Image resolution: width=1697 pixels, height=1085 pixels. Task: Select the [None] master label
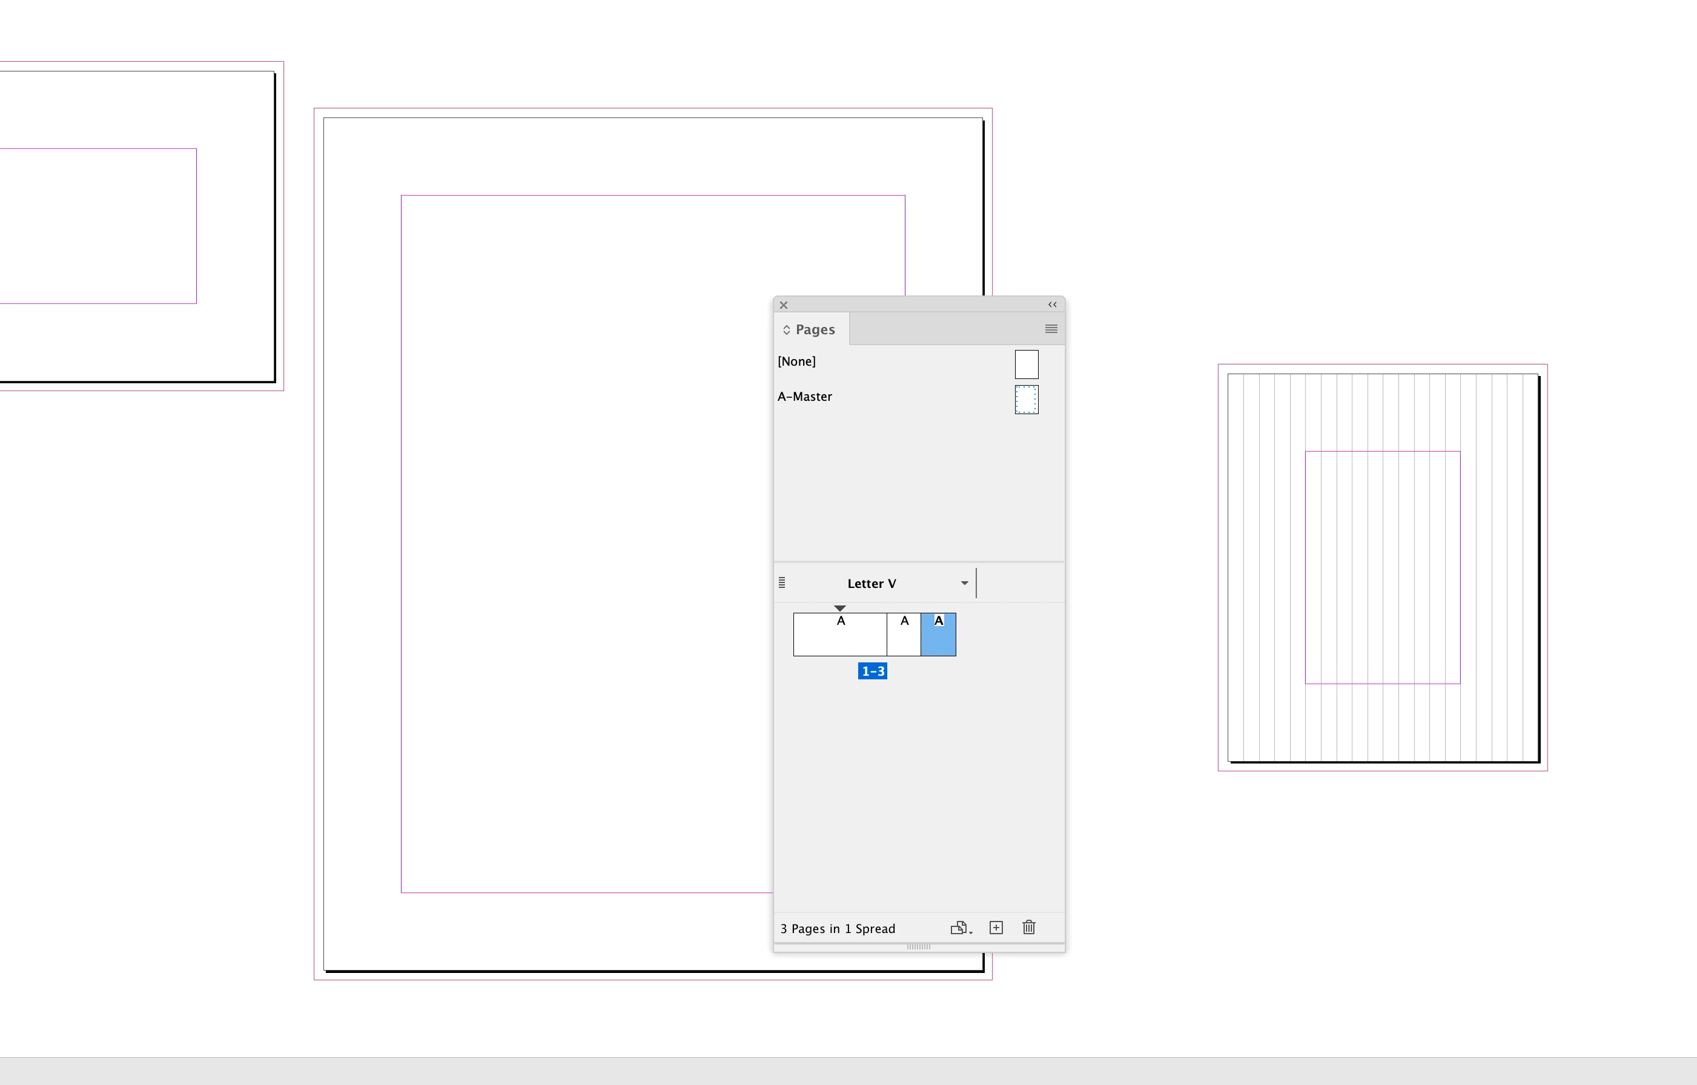pos(796,361)
